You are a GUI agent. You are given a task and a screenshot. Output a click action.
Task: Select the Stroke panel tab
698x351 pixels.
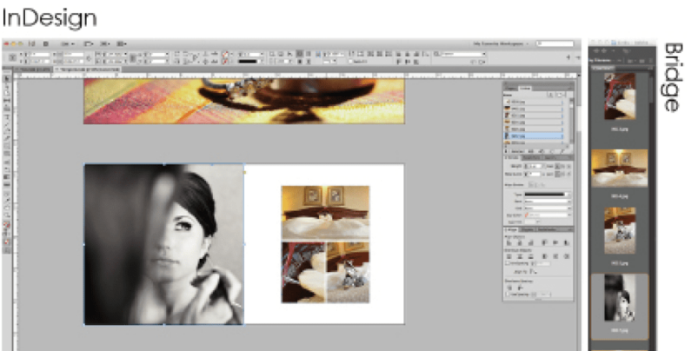click(x=513, y=157)
